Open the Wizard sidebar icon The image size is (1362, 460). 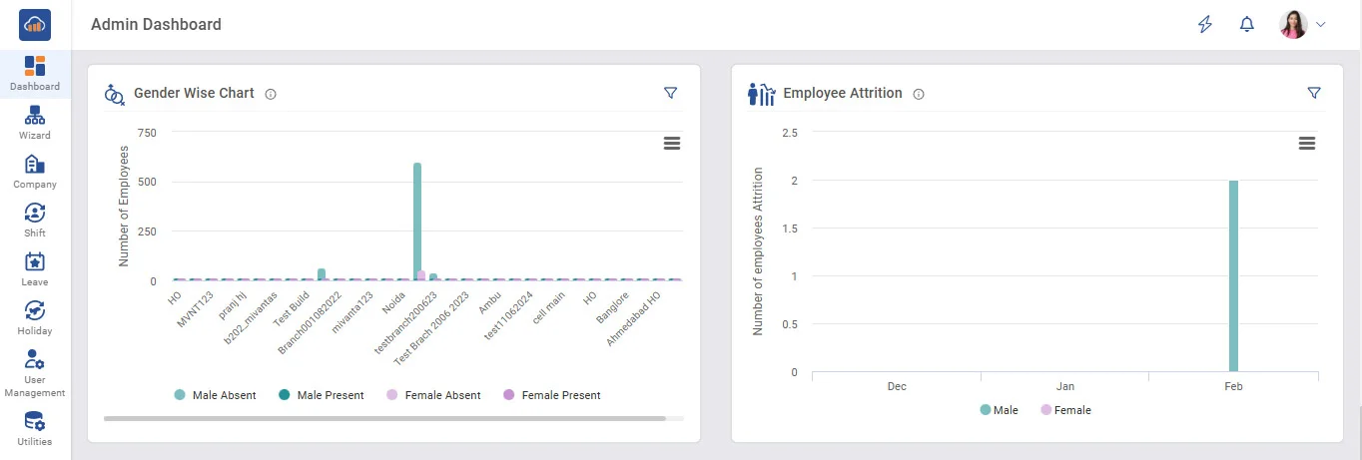tap(35, 123)
